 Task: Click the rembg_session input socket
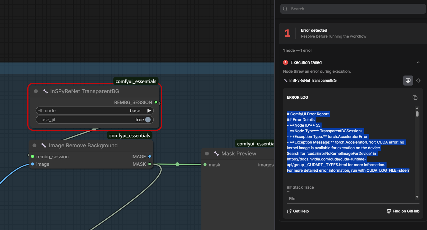pyautogui.click(x=33, y=156)
